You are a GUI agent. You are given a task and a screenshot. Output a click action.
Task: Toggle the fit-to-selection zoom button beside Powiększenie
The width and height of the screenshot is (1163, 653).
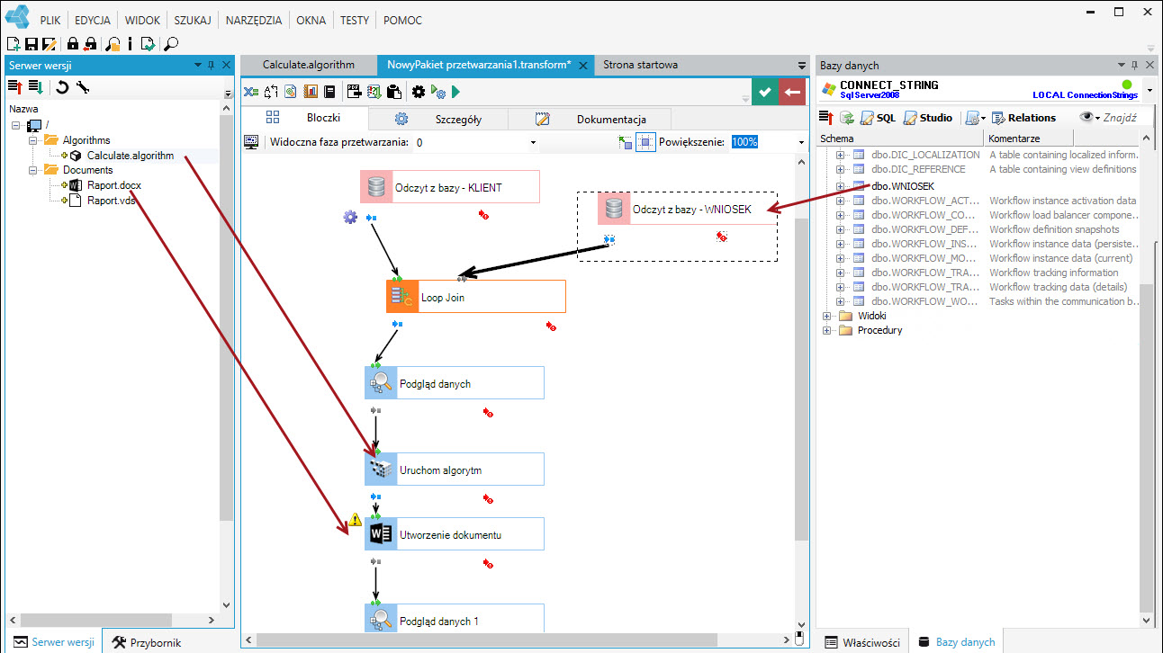pos(645,142)
